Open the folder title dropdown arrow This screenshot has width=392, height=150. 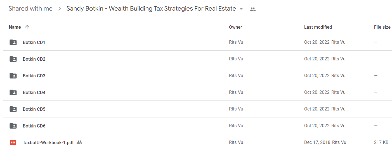pos(241,9)
